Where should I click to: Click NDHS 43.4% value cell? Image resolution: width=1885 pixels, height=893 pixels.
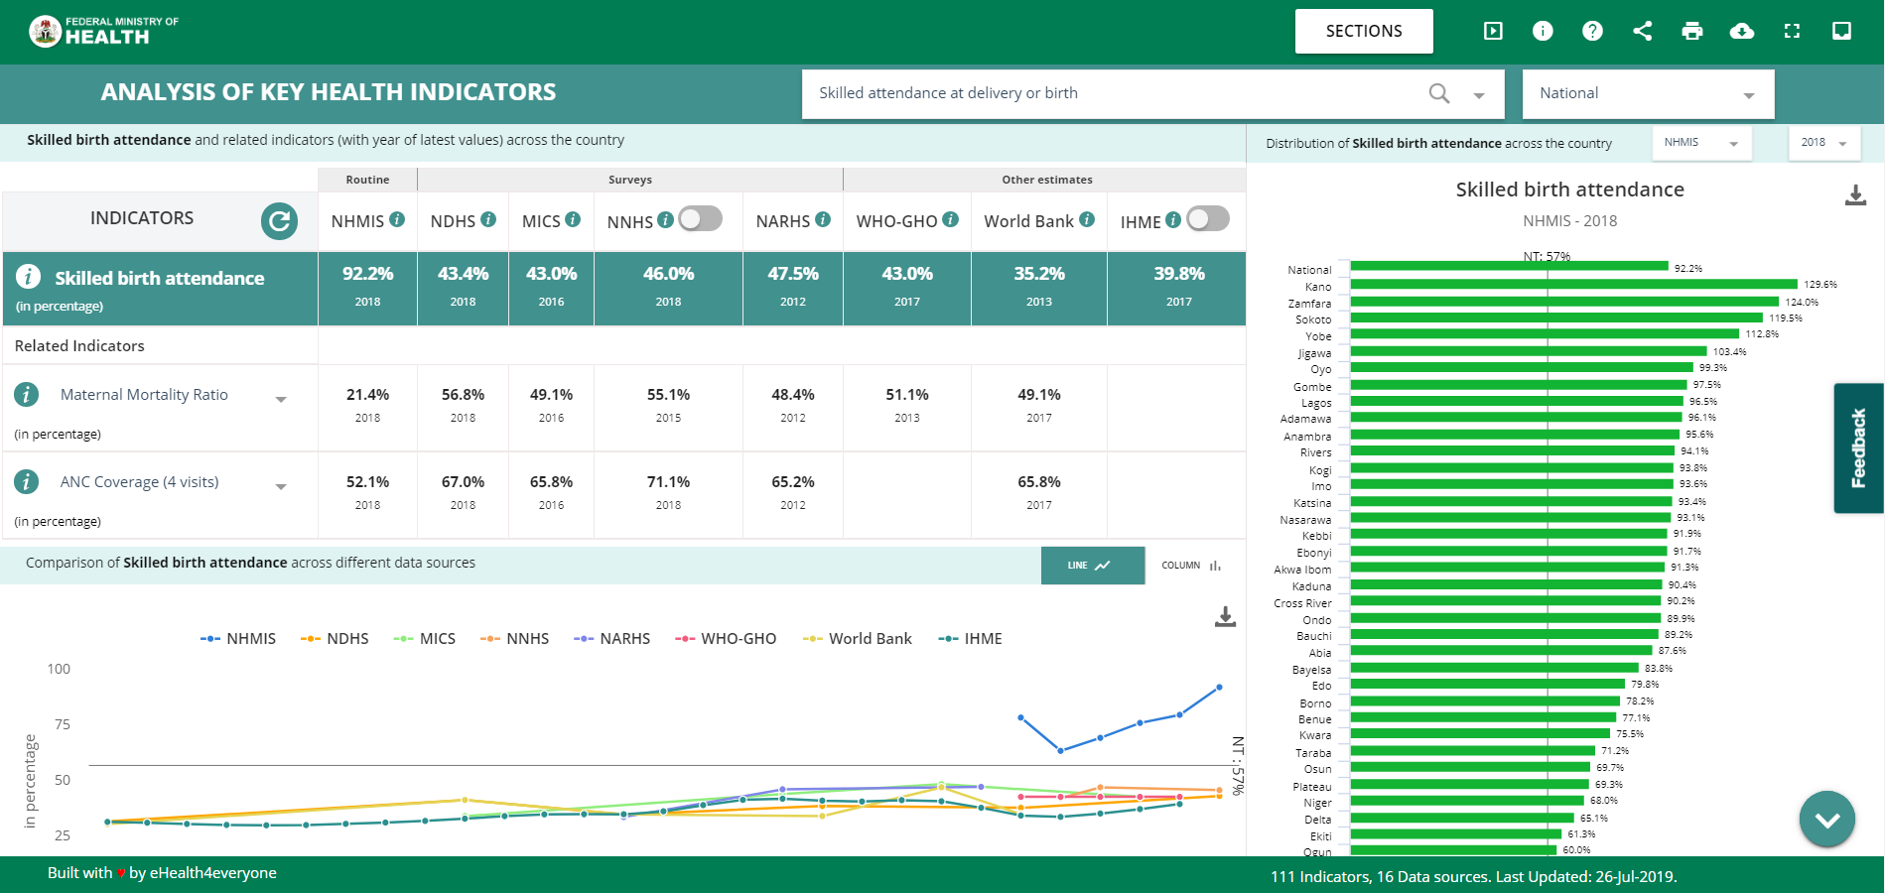coord(463,288)
